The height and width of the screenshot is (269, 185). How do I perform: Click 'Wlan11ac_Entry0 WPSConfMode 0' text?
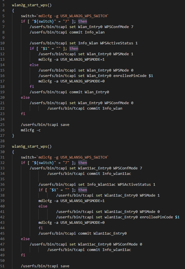click(110, 244)
